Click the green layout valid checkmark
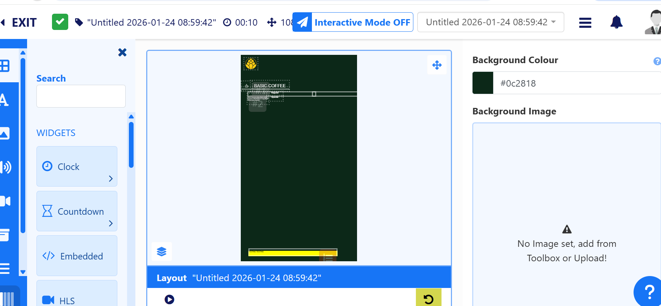The image size is (661, 306). (60, 22)
